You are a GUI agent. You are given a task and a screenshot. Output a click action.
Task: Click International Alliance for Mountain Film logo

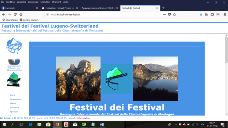point(14,65)
